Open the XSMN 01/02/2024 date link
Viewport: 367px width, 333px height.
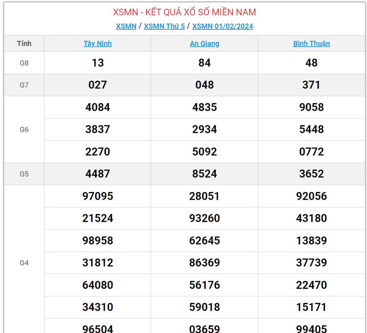223,26
